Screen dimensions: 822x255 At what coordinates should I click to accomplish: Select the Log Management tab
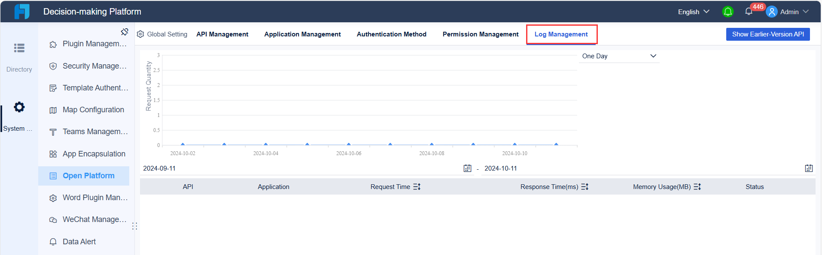tap(561, 34)
